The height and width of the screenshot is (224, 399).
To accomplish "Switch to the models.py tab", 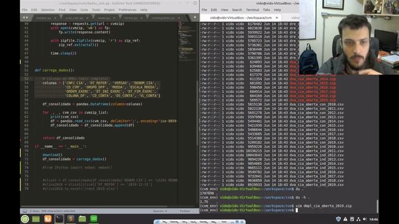I will click(x=43, y=18).
